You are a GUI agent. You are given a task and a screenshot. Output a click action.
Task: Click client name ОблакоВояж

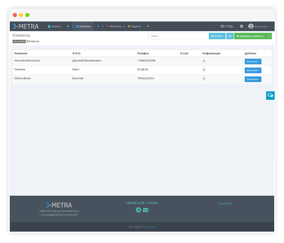point(22,78)
